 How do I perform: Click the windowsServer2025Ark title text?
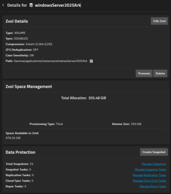tap(58, 5)
